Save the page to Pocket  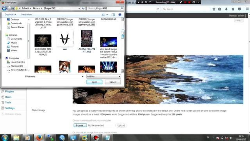(x=239, y=9)
